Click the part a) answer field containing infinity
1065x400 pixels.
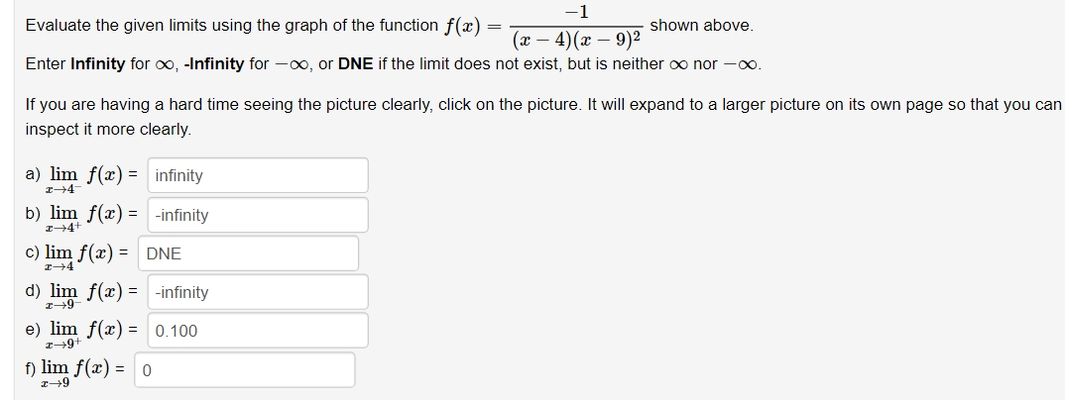click(258, 175)
